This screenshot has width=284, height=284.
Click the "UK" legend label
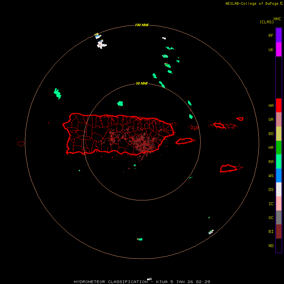pos(271,50)
